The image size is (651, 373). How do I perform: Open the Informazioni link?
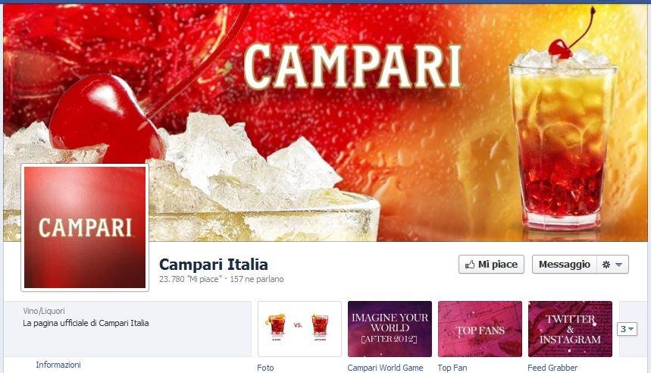58,365
